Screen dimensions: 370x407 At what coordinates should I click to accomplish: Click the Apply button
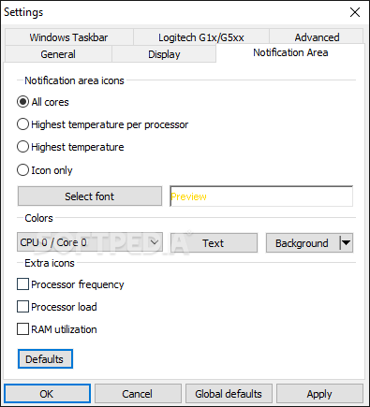319,394
